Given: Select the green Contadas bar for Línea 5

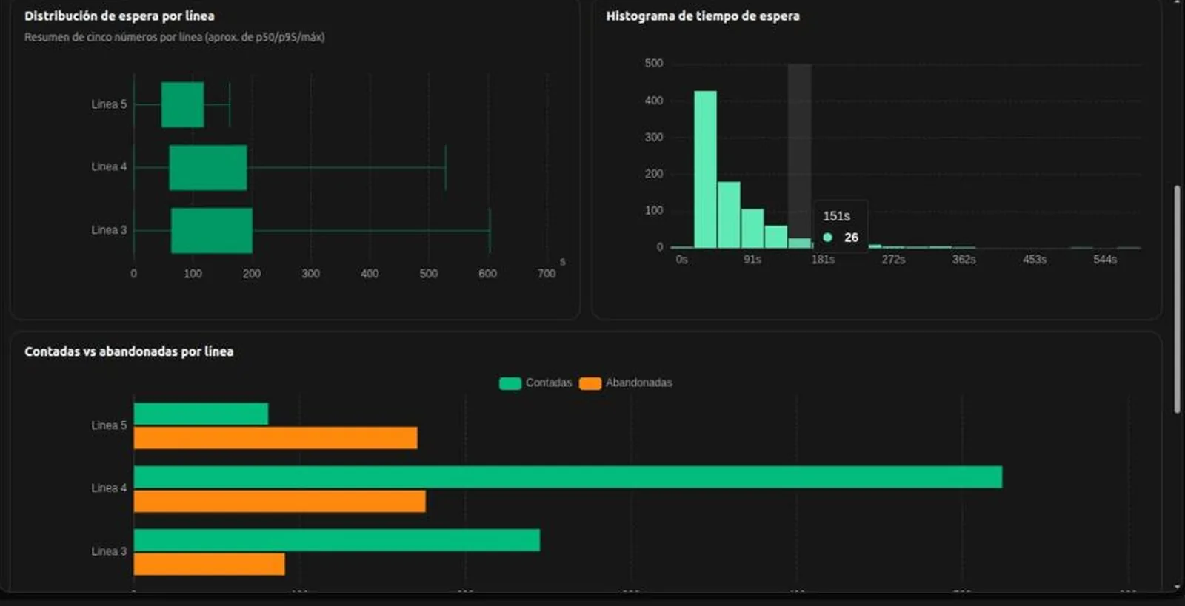Looking at the screenshot, I should click(201, 414).
